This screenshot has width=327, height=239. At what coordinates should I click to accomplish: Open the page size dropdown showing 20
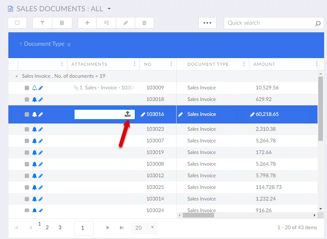pyautogui.click(x=152, y=228)
